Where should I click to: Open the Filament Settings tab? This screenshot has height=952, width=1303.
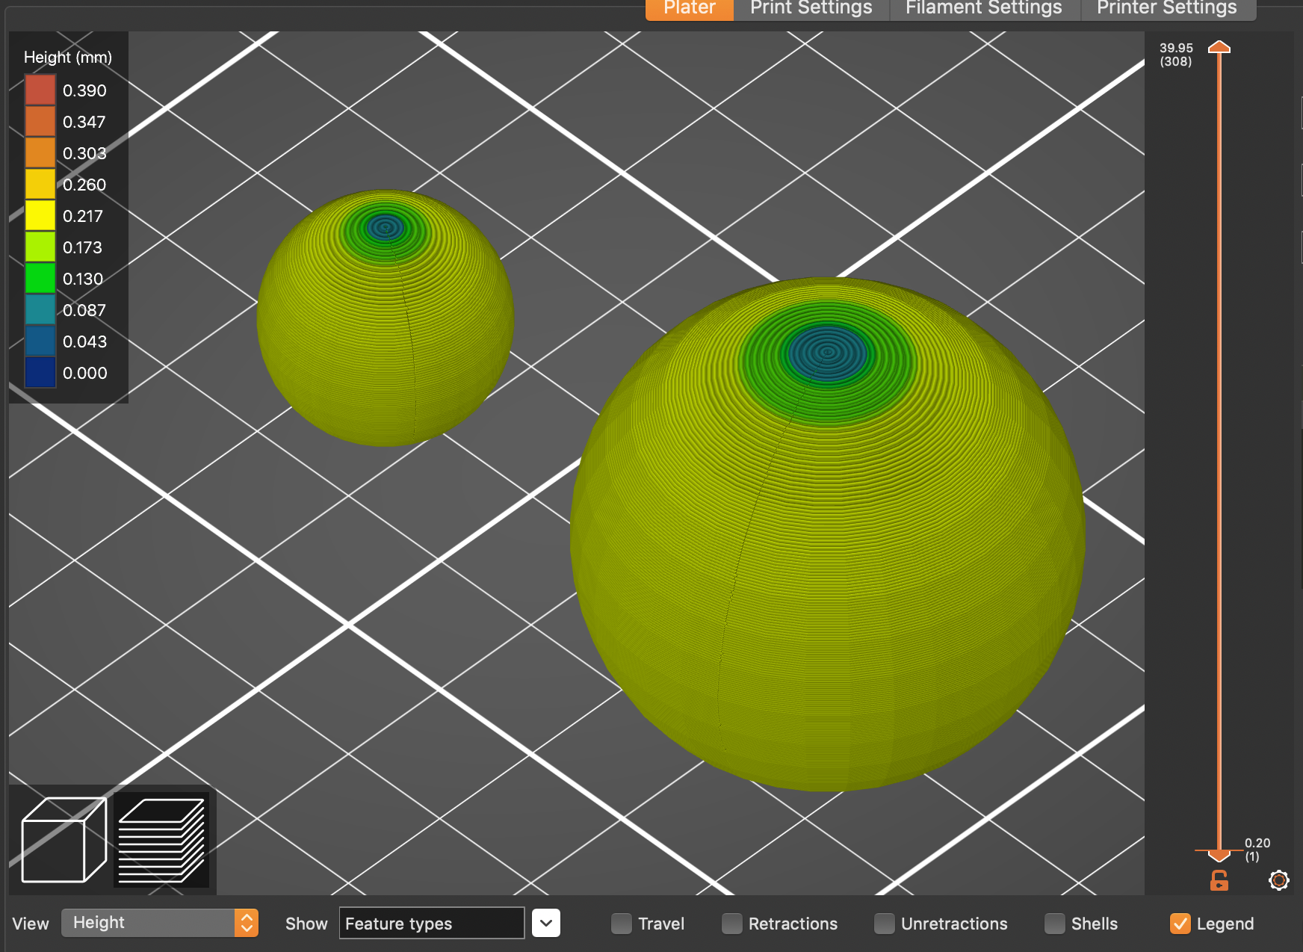coord(983,9)
